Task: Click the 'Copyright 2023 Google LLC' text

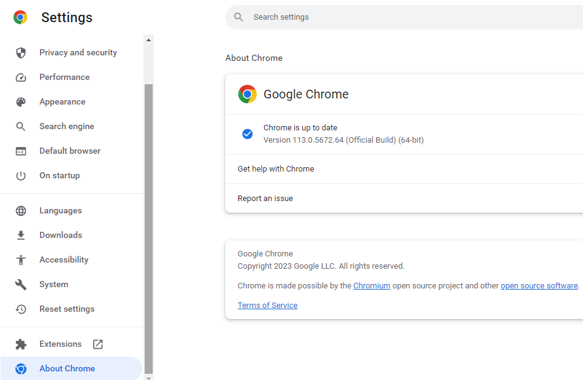Action: (287, 266)
